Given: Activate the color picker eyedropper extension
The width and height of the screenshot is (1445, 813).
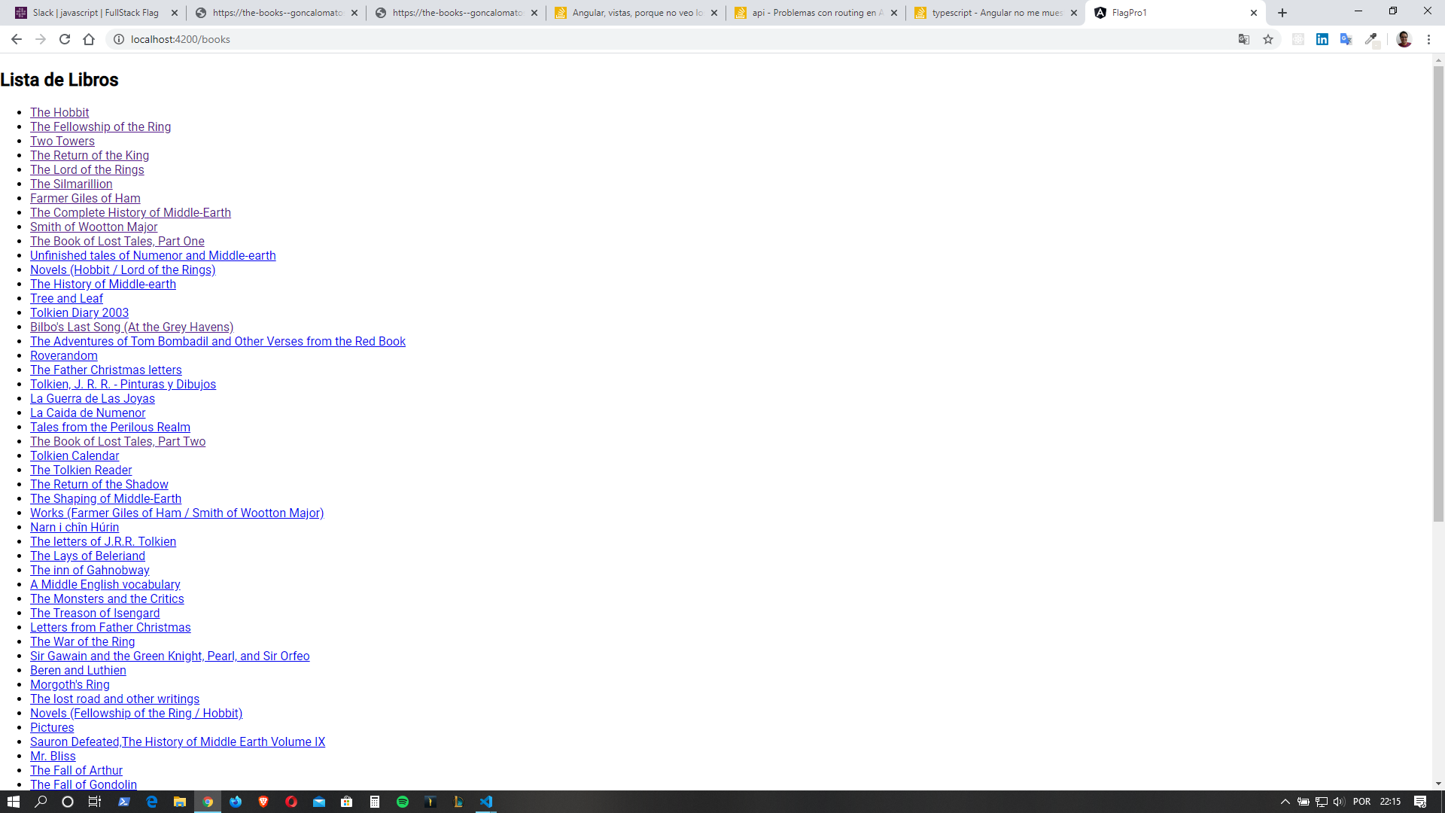Looking at the screenshot, I should [1371, 39].
